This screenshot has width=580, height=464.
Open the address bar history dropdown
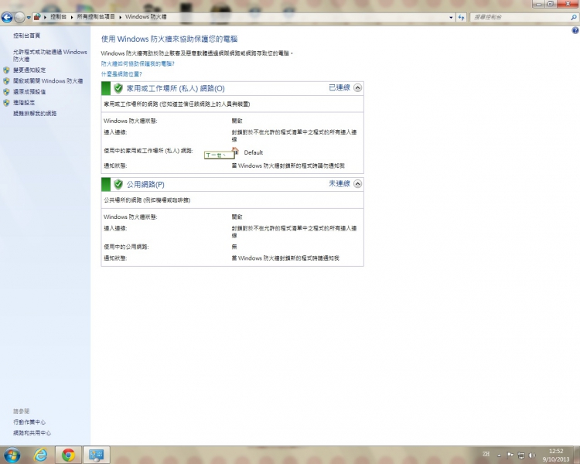click(x=451, y=17)
